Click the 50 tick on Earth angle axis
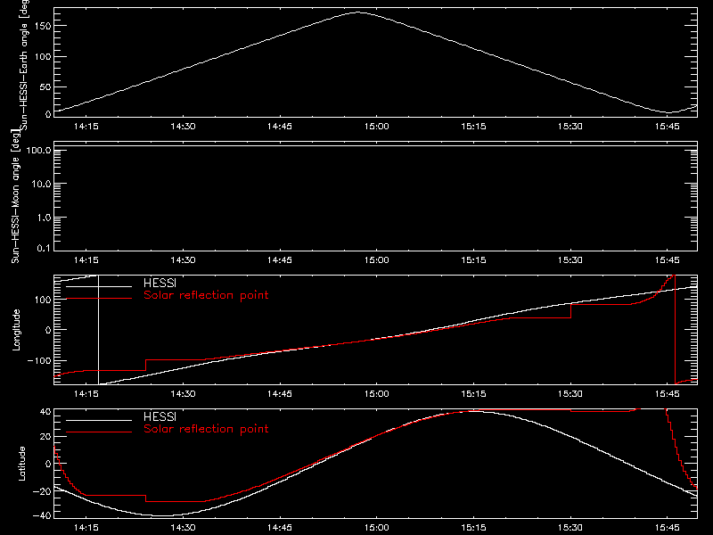 45,86
